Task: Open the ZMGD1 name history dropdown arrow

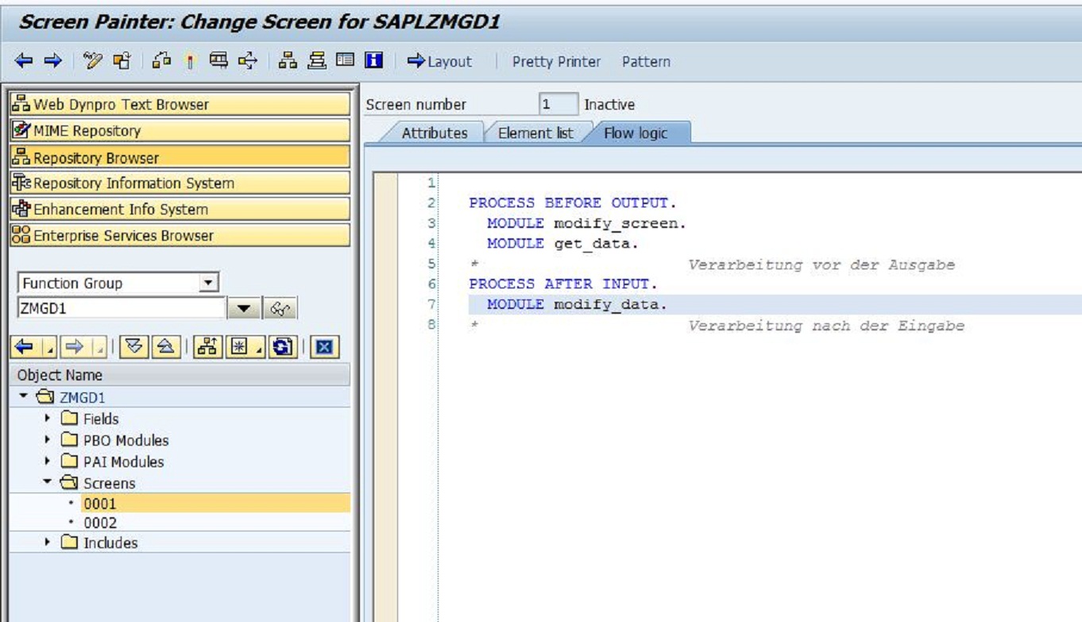Action: click(244, 309)
